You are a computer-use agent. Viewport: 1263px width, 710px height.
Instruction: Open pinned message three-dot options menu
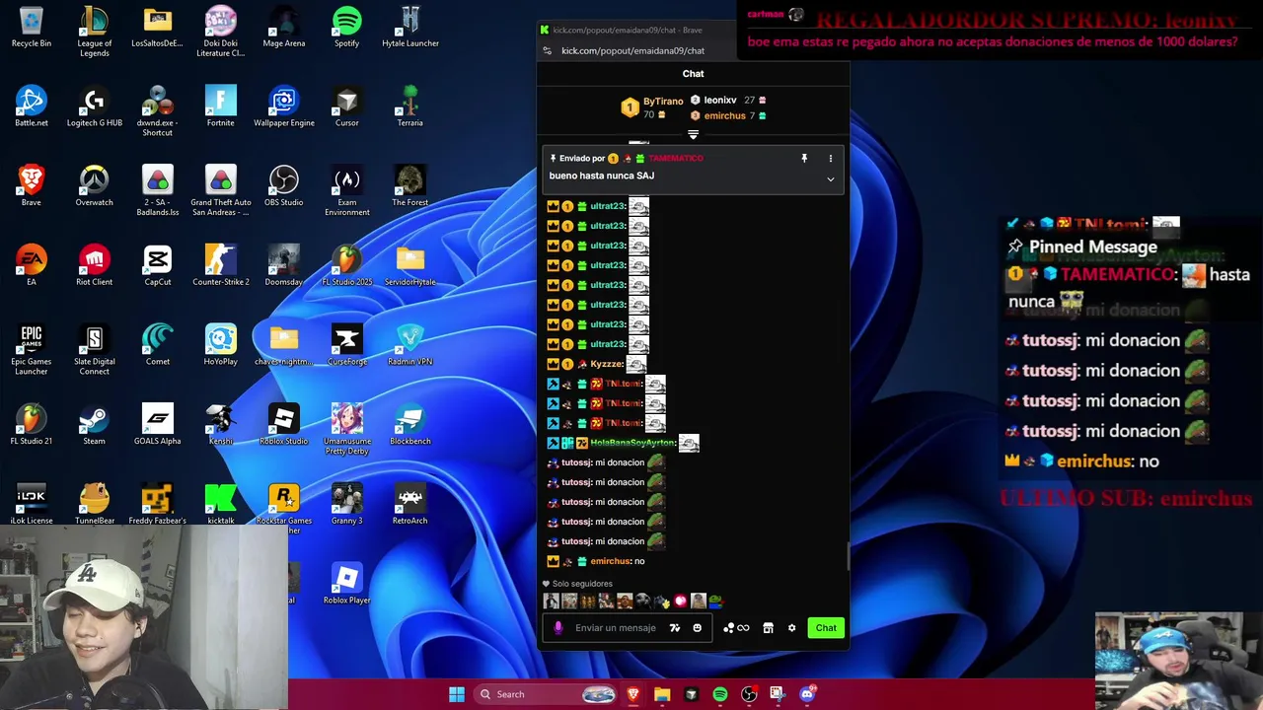[x=830, y=158]
